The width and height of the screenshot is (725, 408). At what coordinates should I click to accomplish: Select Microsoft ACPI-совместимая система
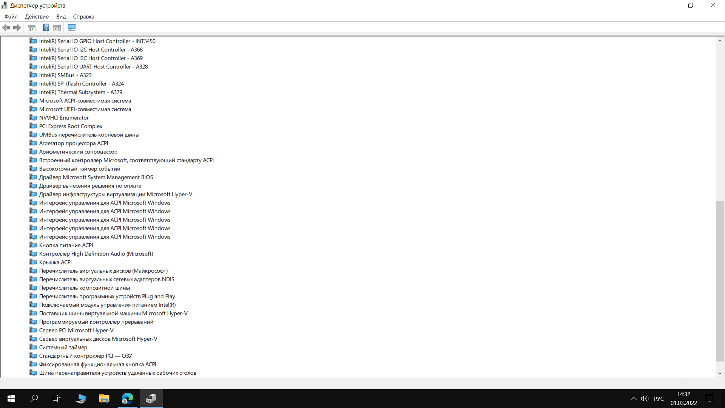pos(85,100)
